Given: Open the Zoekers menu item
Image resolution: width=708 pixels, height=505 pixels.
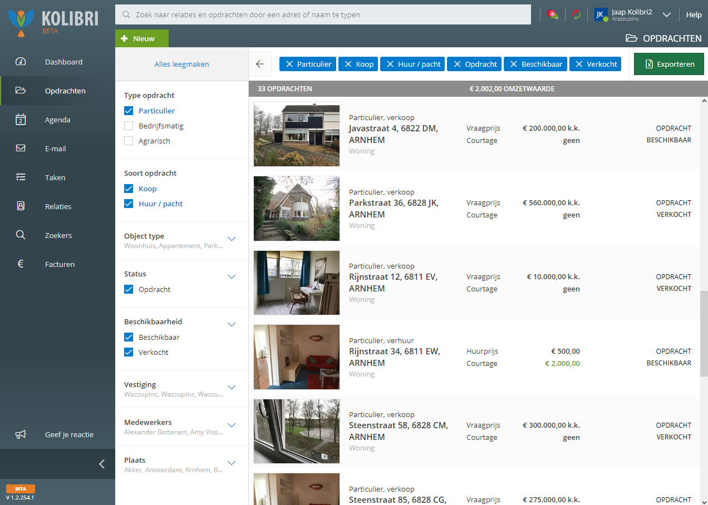Looking at the screenshot, I should coord(57,235).
